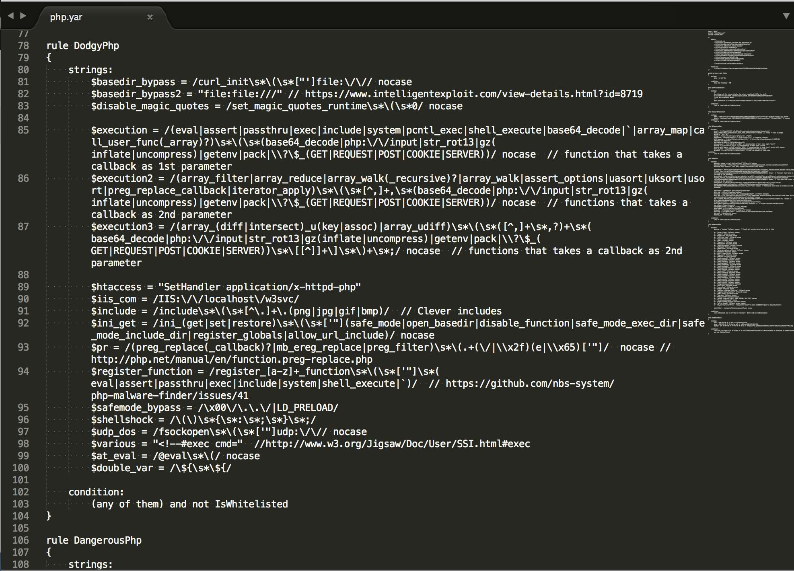
Task: Click the next tab right arrow
Action: (23, 16)
